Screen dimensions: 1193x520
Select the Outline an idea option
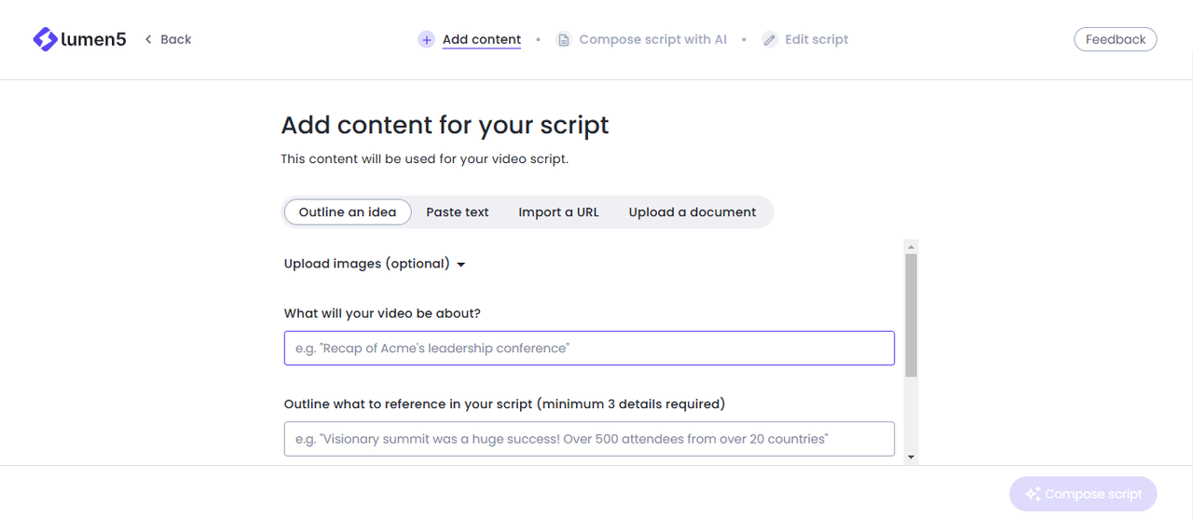[x=348, y=212]
